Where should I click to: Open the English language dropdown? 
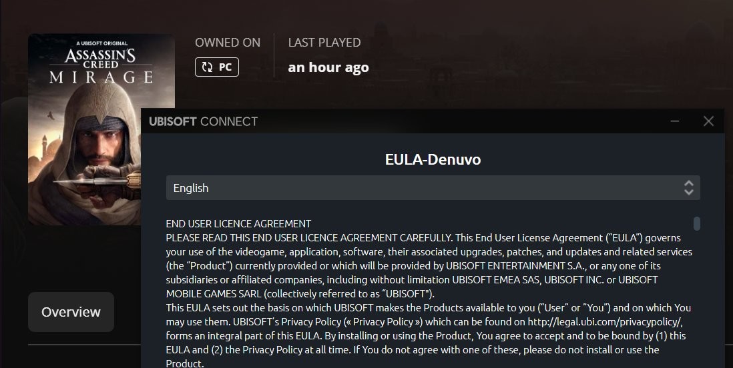433,188
